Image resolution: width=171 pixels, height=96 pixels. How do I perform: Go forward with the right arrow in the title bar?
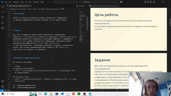pos(51,2)
